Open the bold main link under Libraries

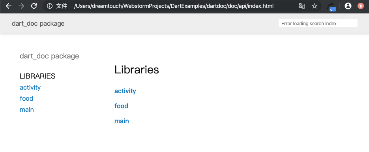pos(122,121)
